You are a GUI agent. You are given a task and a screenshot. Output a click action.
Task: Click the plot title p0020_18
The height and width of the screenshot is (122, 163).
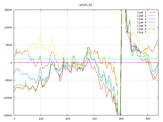(x=86, y=5)
